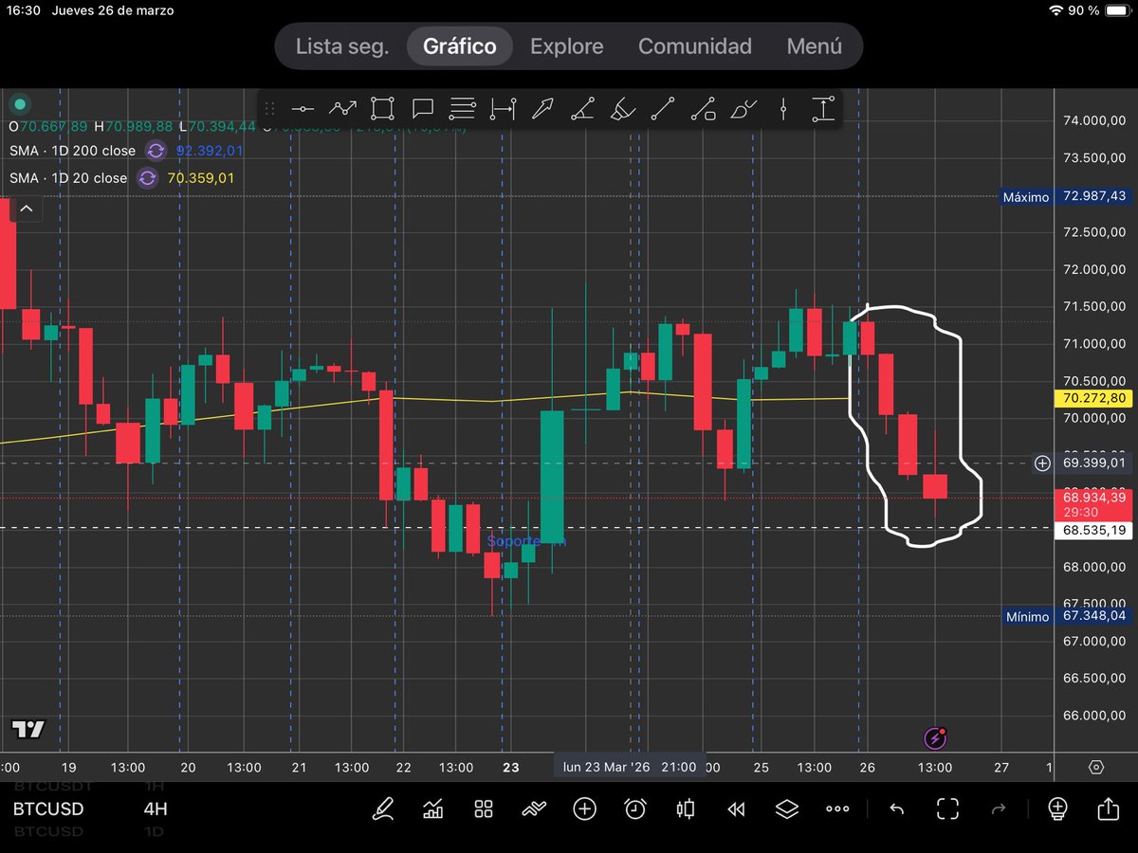Open the drawing pencil tools

click(383, 808)
